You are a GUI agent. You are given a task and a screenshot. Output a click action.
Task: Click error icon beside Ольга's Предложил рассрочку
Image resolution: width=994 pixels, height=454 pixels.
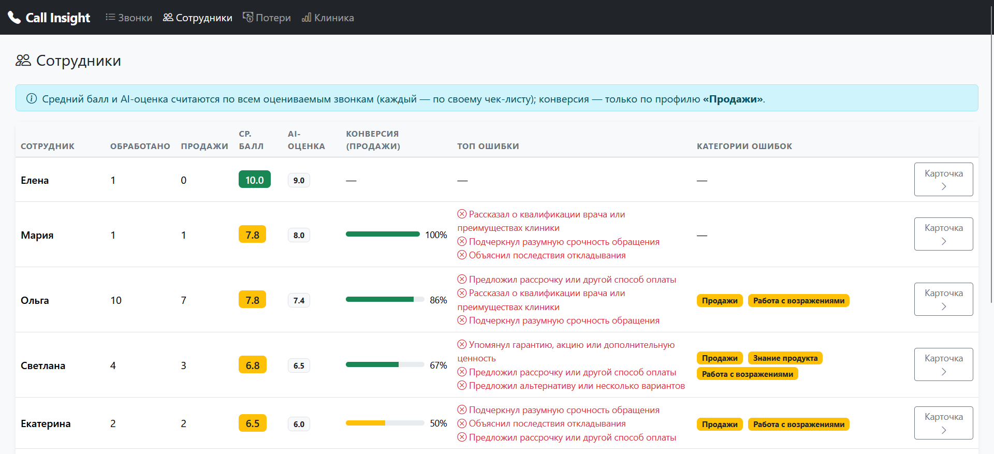tap(462, 279)
